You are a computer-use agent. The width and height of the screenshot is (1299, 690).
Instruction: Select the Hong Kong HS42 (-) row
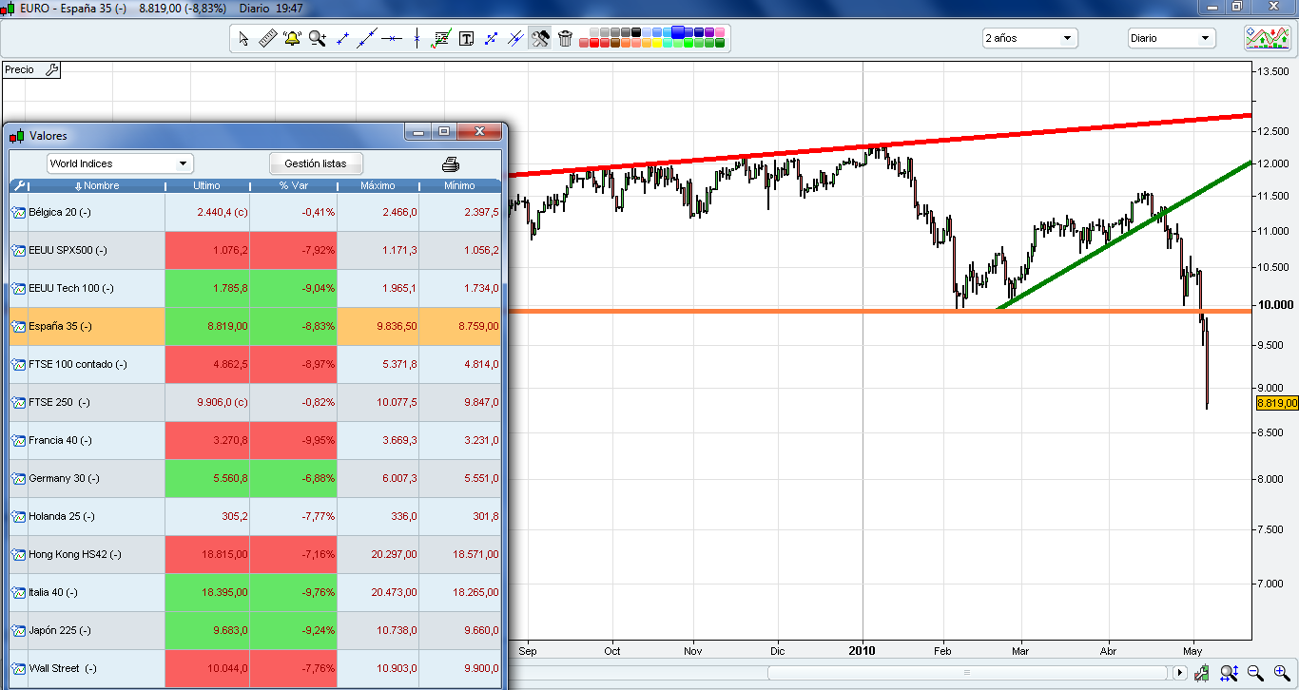(x=255, y=554)
